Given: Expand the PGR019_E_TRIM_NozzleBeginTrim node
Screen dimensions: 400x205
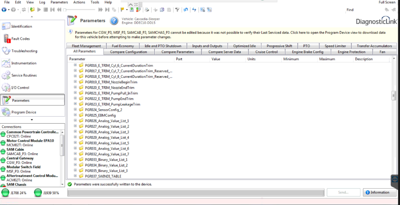Looking at the screenshot, I should [75, 82].
